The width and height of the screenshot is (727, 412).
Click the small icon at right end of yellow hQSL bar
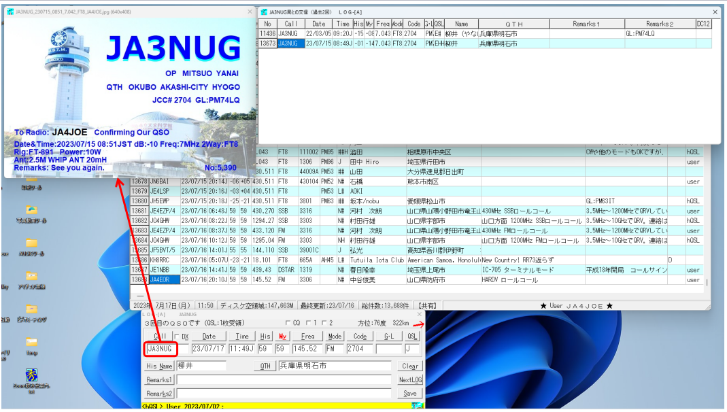pyautogui.click(x=416, y=405)
